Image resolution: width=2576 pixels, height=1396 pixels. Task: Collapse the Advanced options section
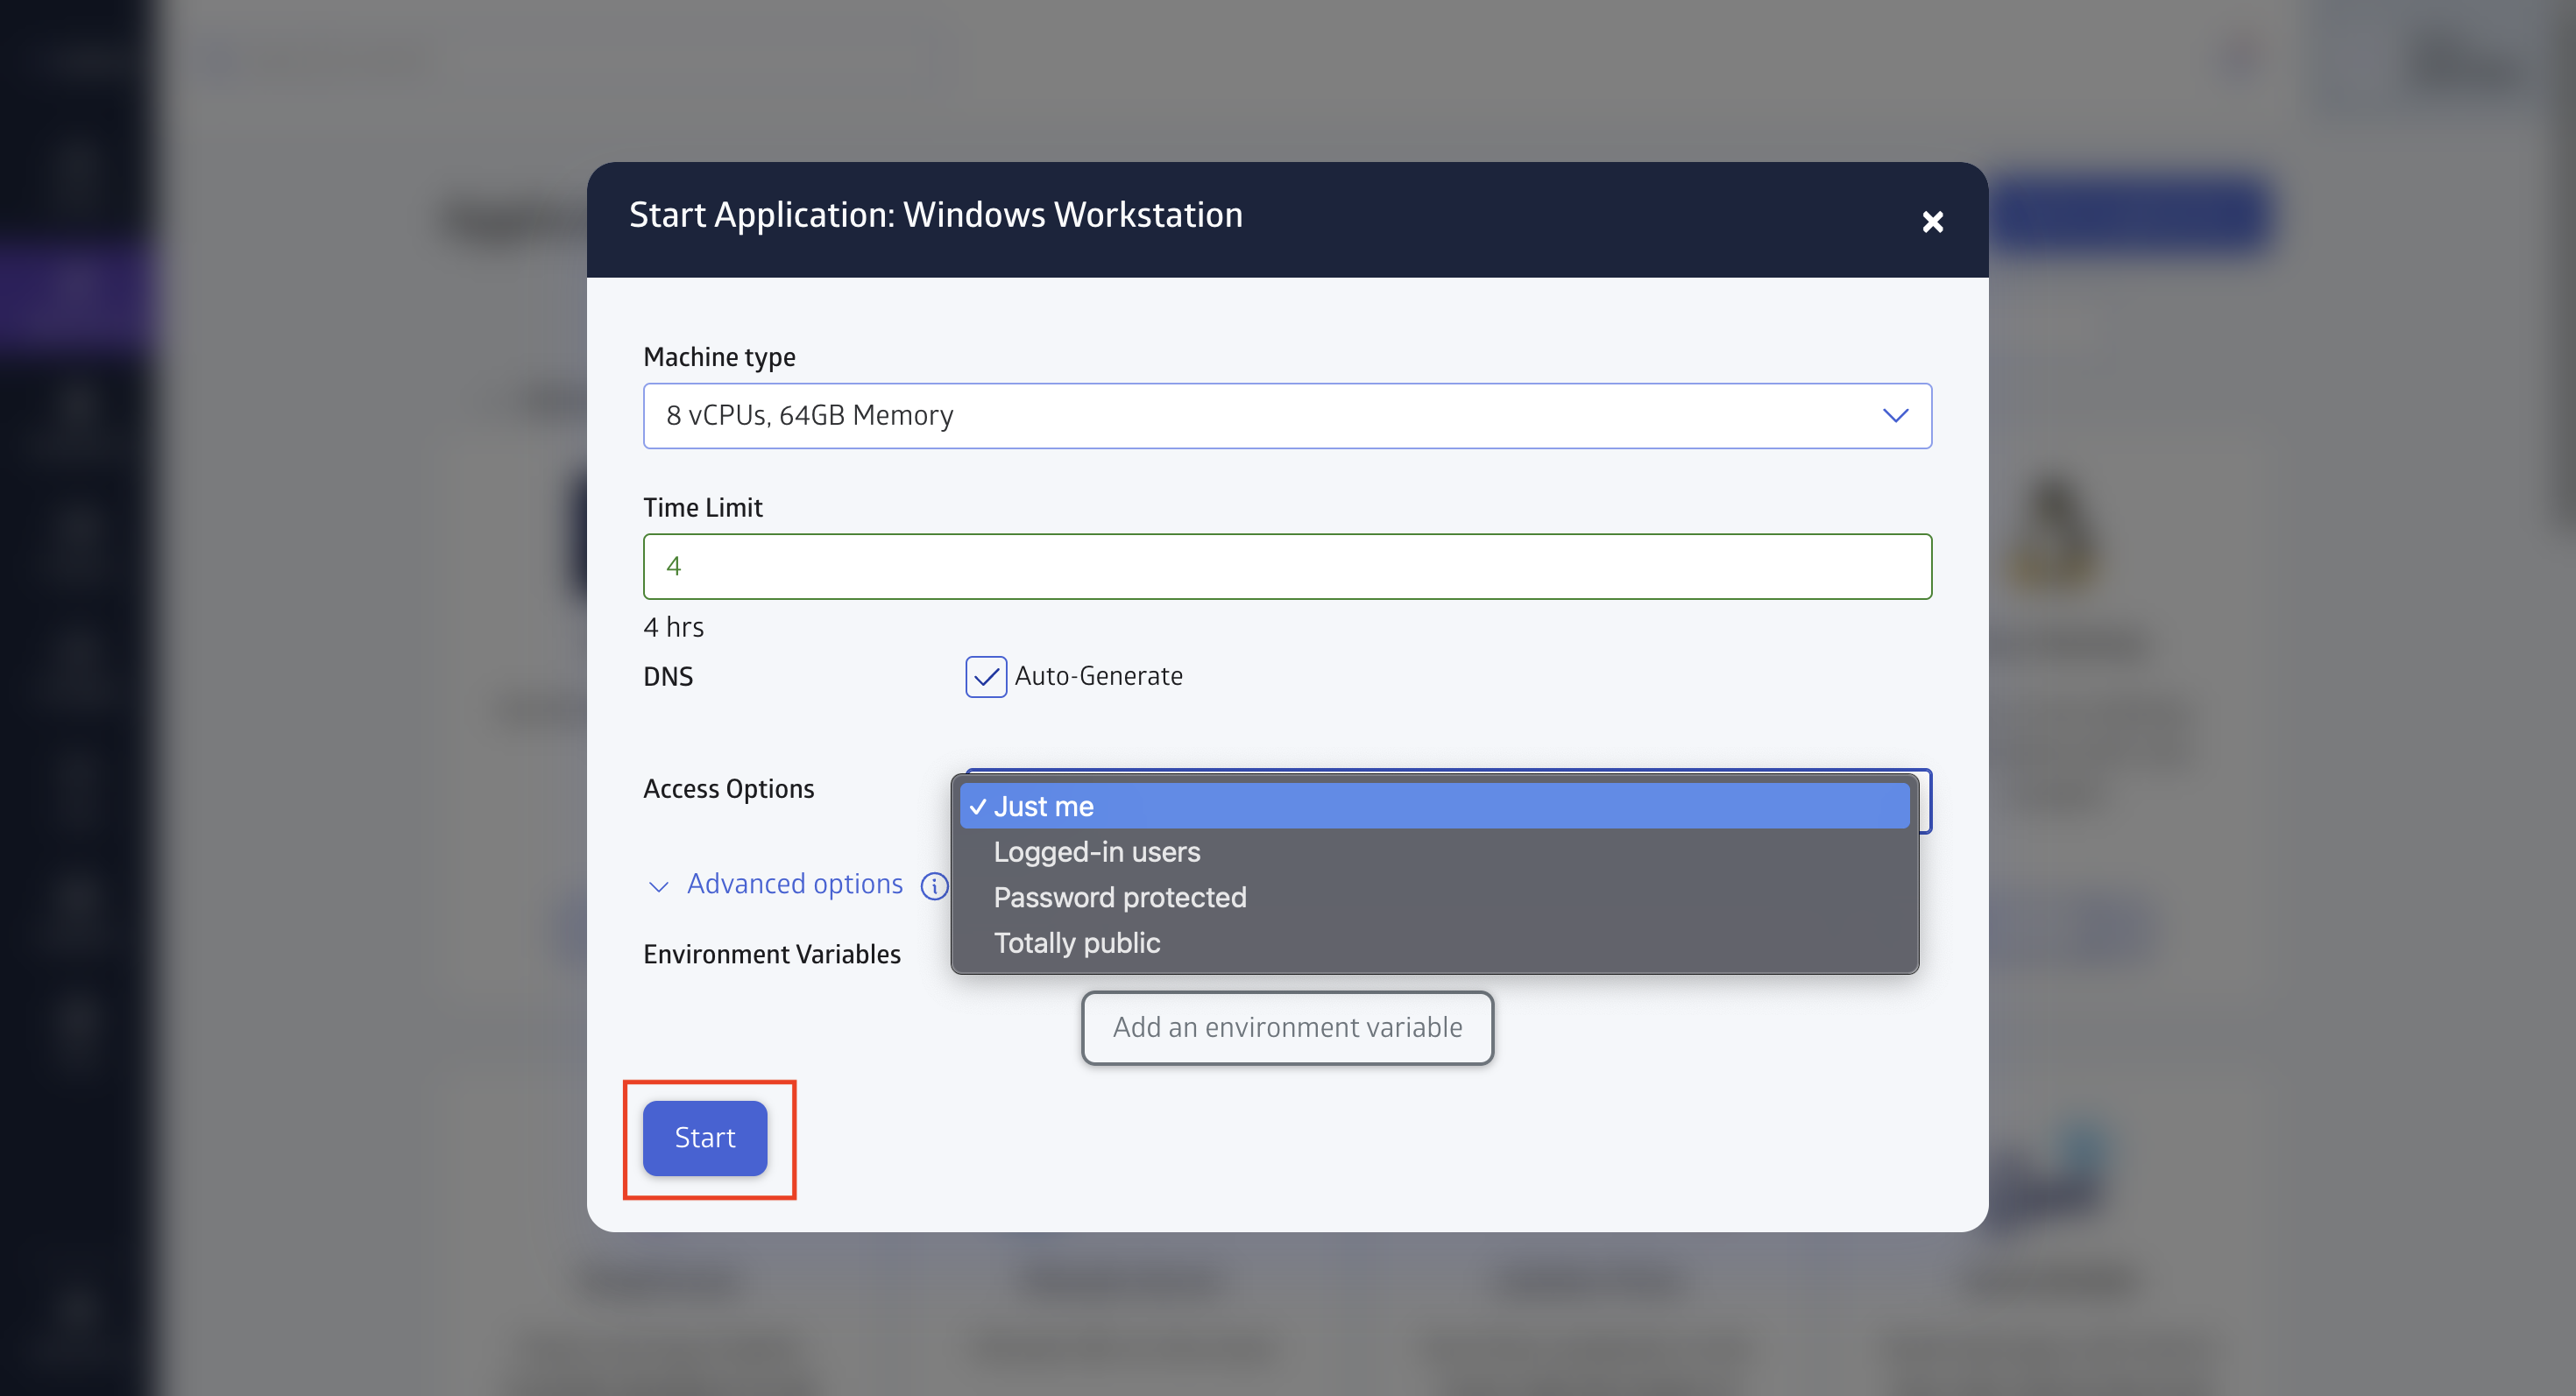tap(776, 885)
